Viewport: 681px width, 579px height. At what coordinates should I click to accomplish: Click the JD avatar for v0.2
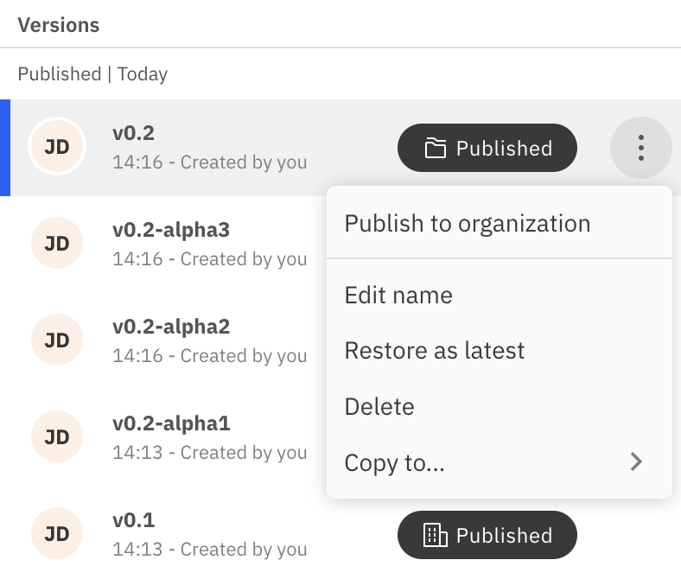click(x=57, y=147)
